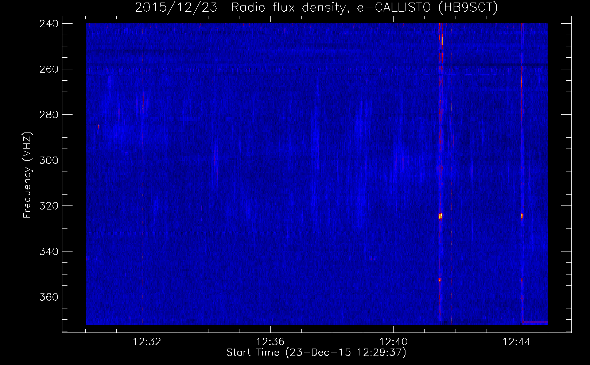Click the 300 frequency tick label
Screen dimensions: 590x365
click(49, 160)
